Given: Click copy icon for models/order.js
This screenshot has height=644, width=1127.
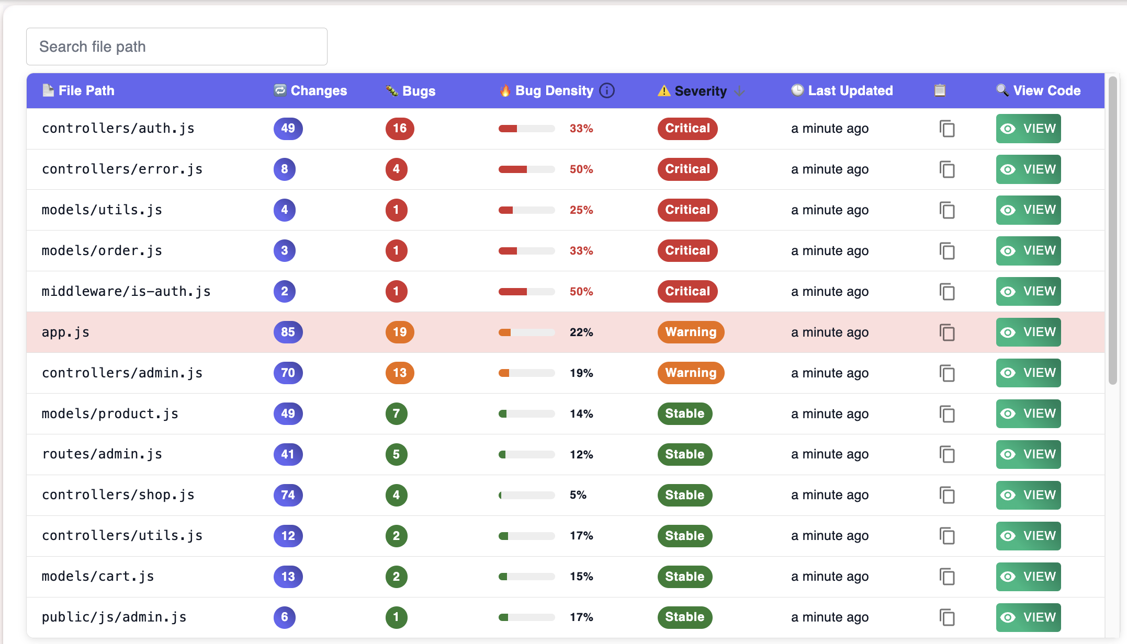Looking at the screenshot, I should pos(947,251).
